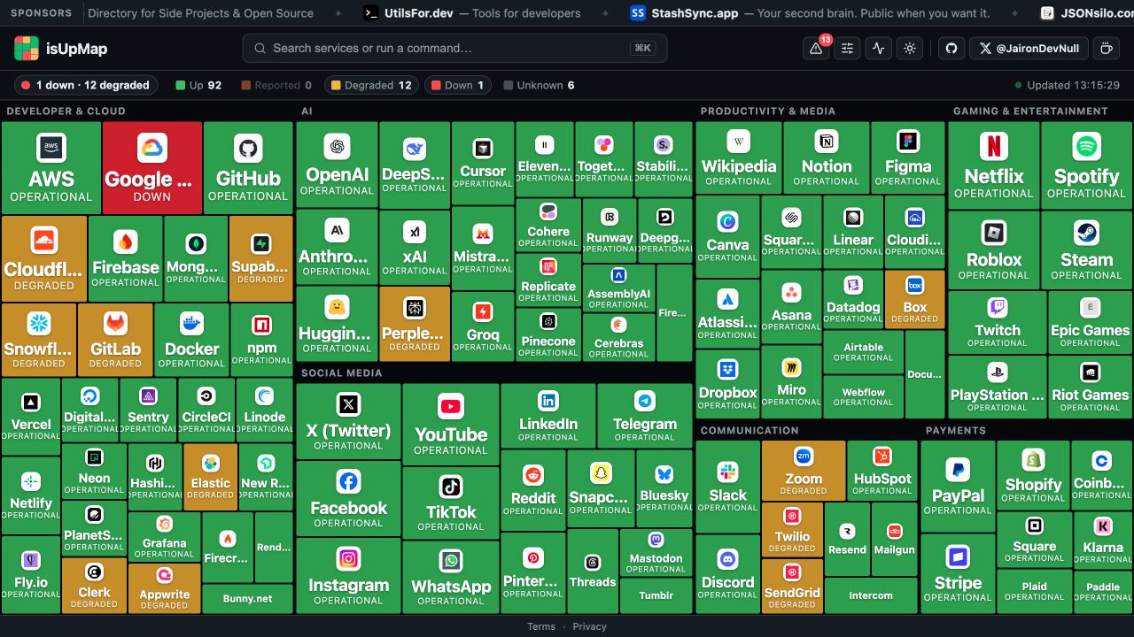
Task: Open the YouTube status tile
Action: tap(451, 424)
